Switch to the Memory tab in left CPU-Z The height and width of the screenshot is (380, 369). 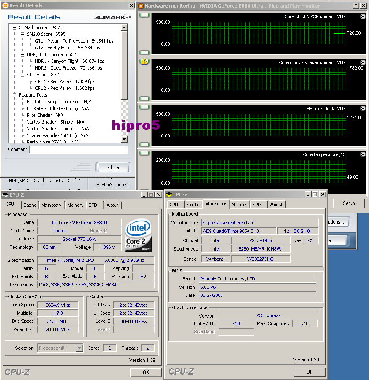point(75,205)
